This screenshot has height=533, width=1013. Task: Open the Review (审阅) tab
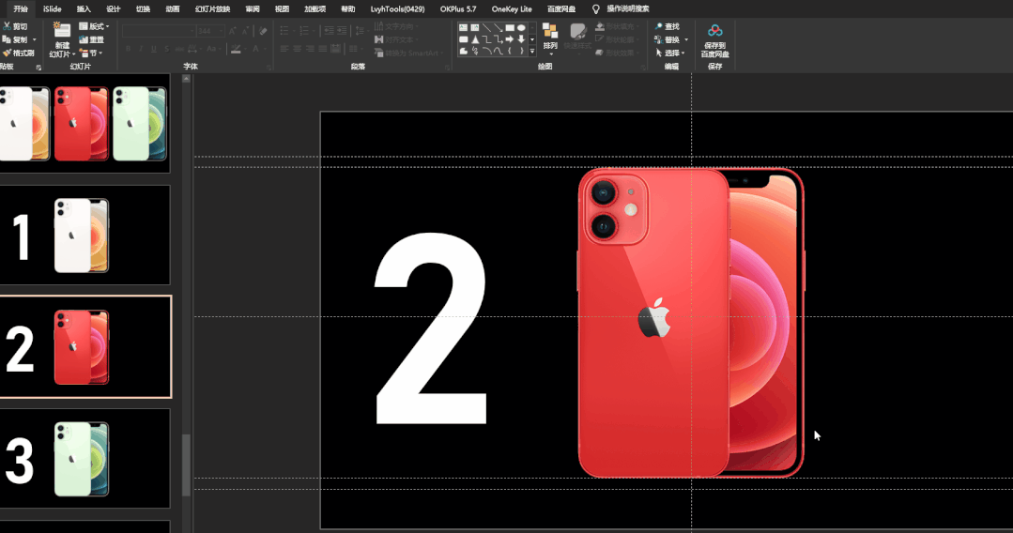click(253, 9)
